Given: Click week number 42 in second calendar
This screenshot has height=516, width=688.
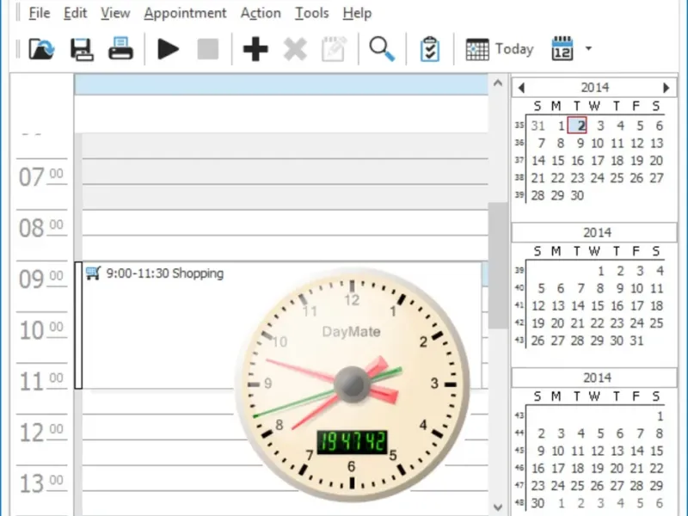Looking at the screenshot, I should point(519,322).
